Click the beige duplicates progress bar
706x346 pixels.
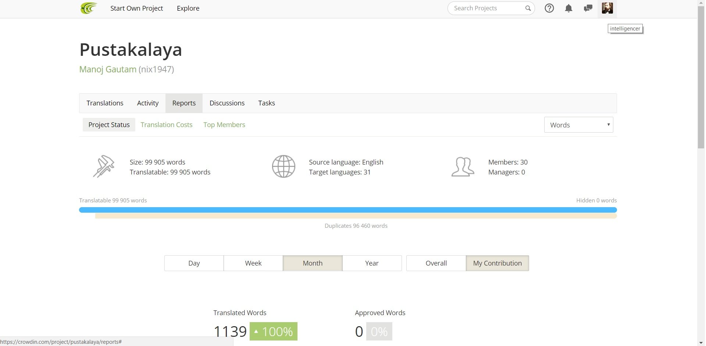(x=356, y=216)
